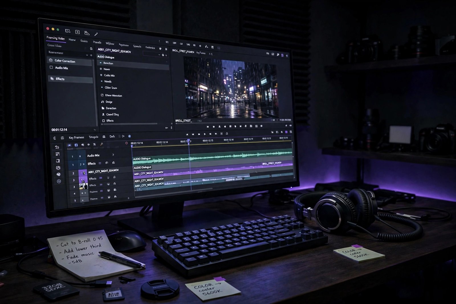Open the Wijsiew menu

click(x=110, y=44)
